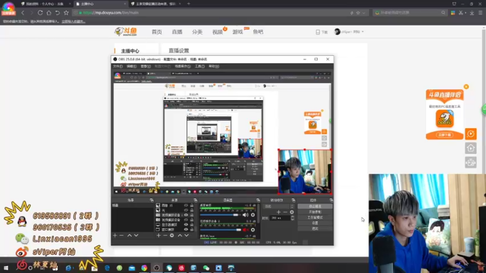The width and height of the screenshot is (486, 273).
Task: Open OBS 编辑(E) menu
Action: pos(131,66)
